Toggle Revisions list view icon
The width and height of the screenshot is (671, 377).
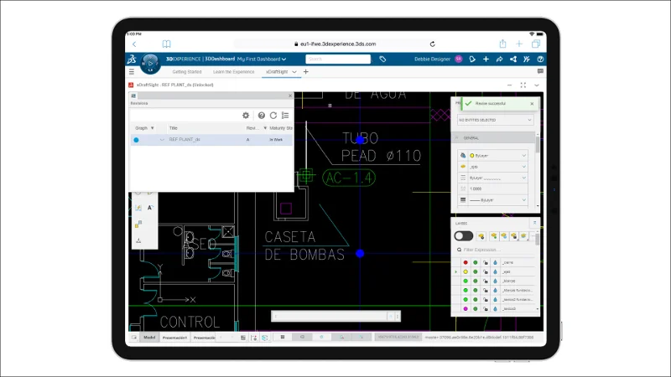click(285, 116)
